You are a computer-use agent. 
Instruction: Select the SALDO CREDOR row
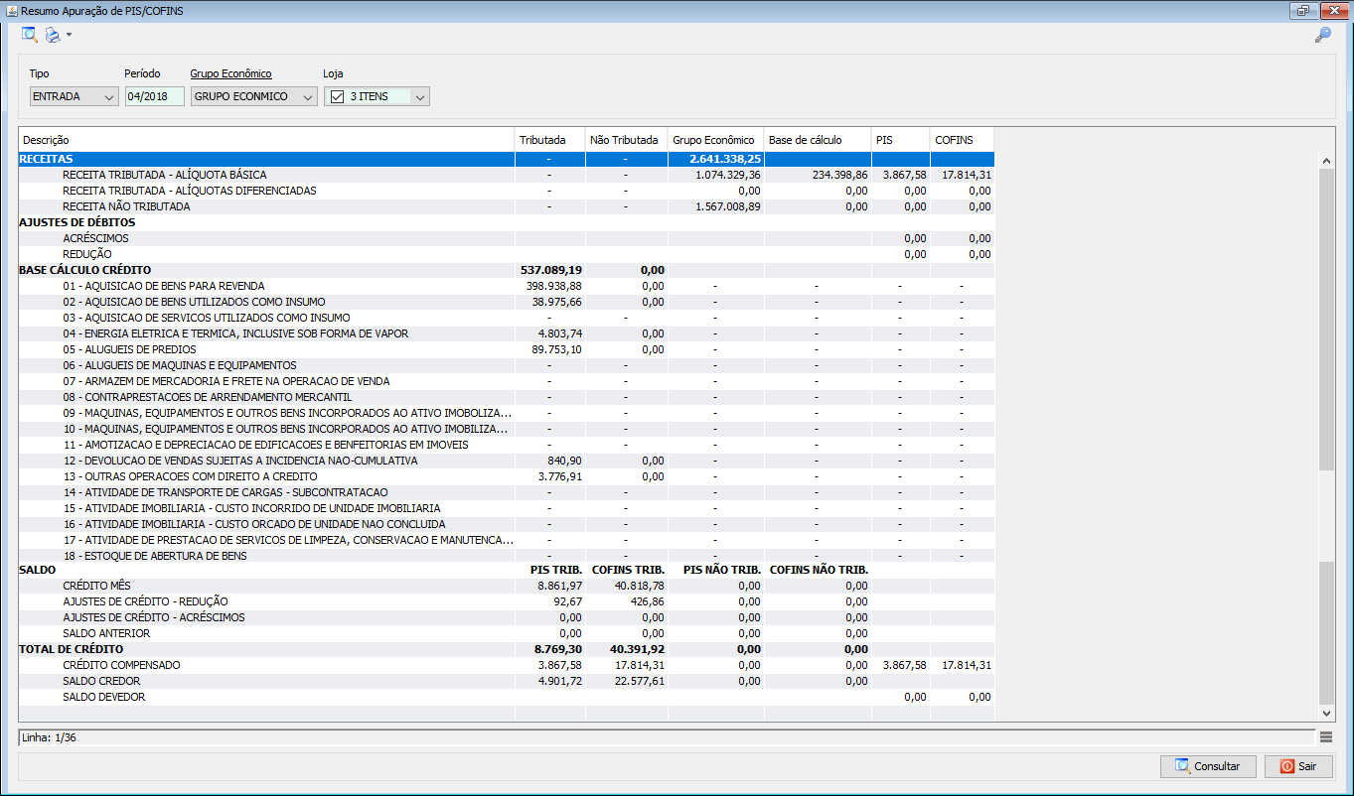[x=507, y=681]
